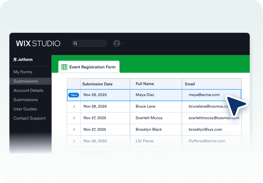Click the blue New badge
The image size is (263, 183).
[x=74, y=95]
